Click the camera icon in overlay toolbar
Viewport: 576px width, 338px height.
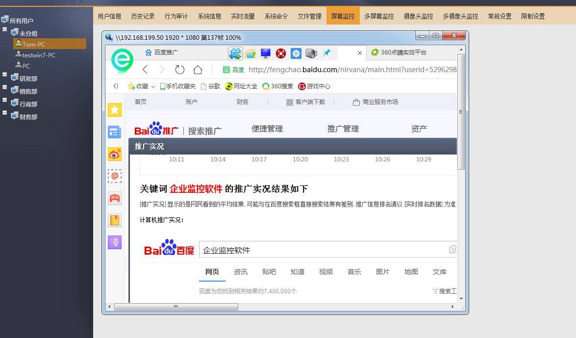click(311, 53)
